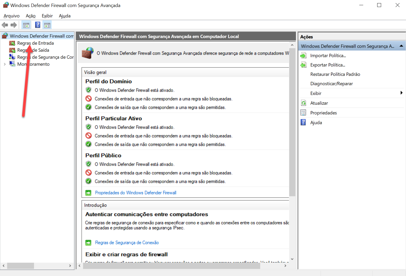Click the Atualizar refresh icon

click(x=303, y=103)
